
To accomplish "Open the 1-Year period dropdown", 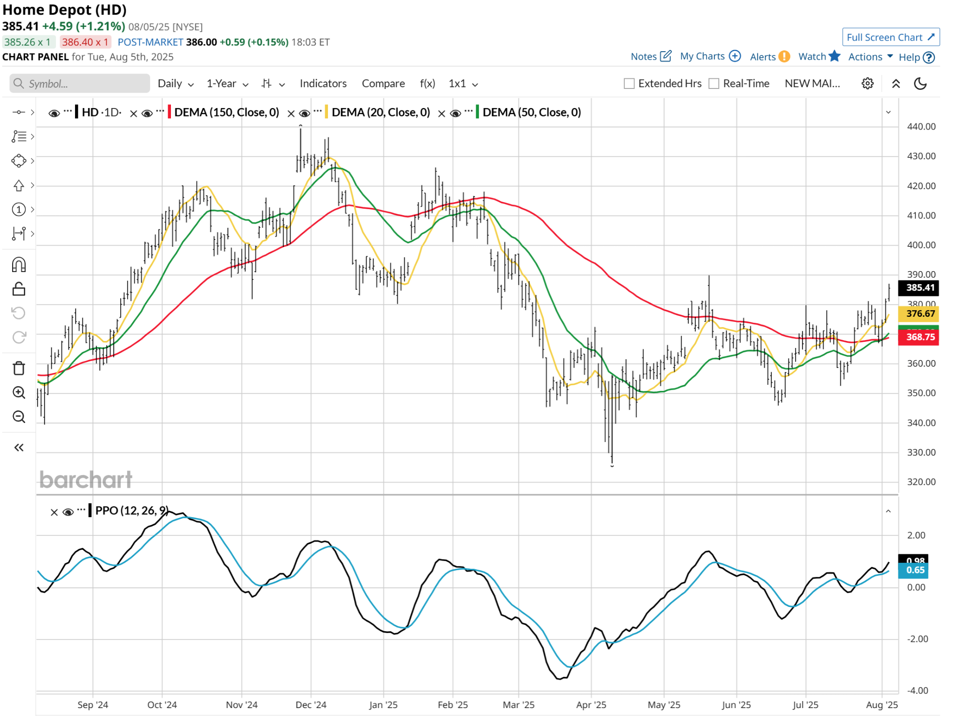I will pyautogui.click(x=228, y=84).
